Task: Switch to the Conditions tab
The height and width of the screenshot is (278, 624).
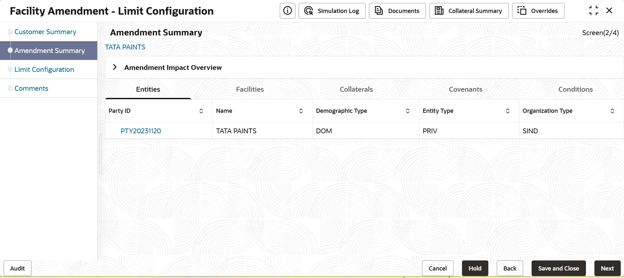Action: (576, 89)
